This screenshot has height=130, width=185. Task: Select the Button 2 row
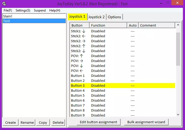(x=123, y=81)
